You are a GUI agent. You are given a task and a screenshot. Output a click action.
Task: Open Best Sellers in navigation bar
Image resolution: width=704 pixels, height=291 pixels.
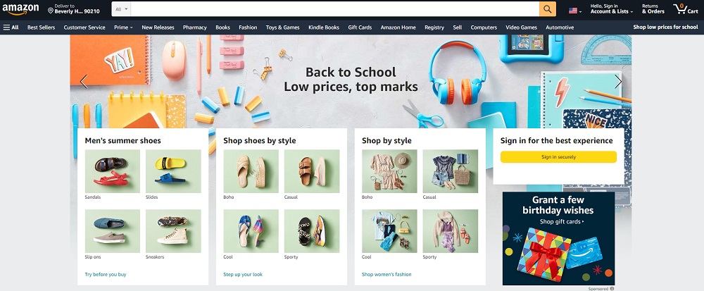click(x=42, y=27)
